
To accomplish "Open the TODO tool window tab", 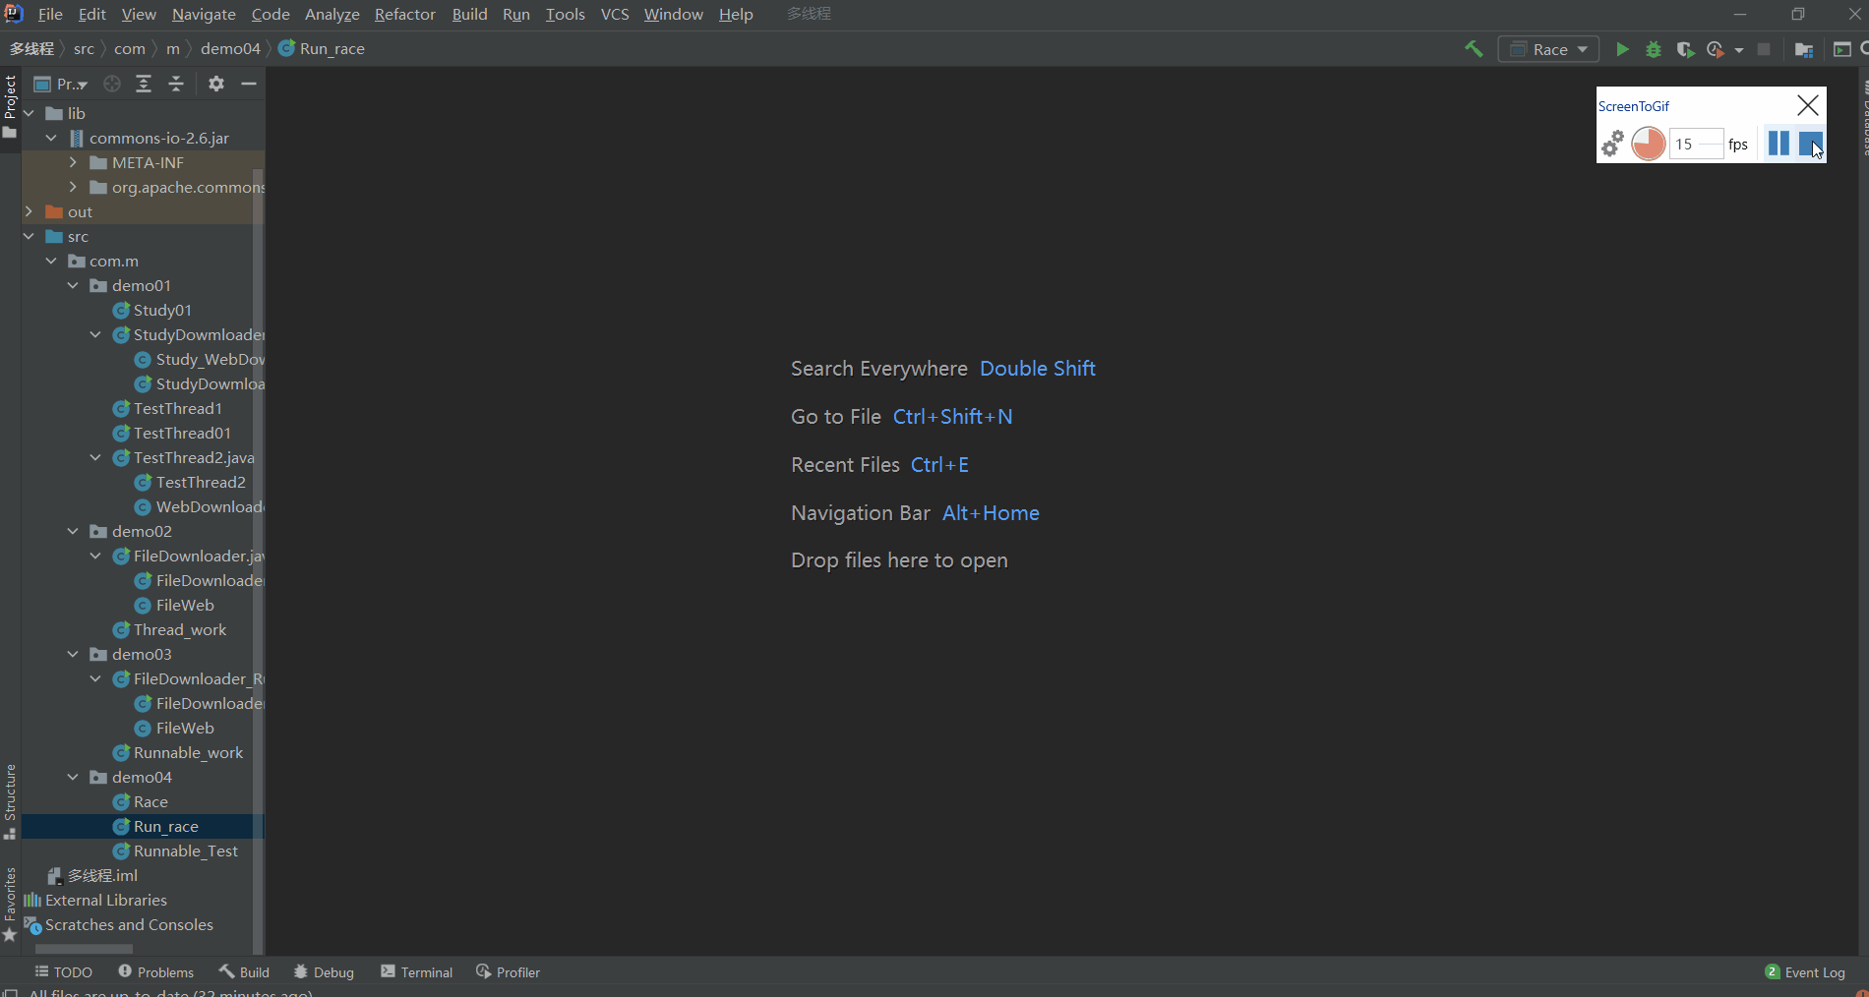I will pyautogui.click(x=64, y=971).
